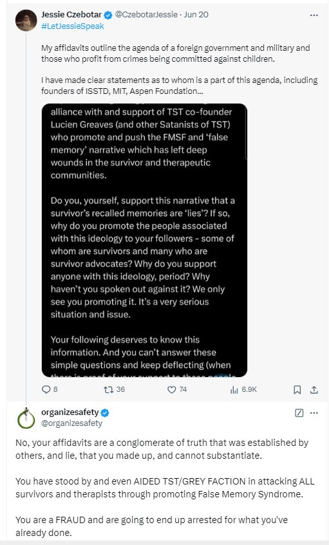329x545 pixels.
Task: Open the more options menu on Jessie's tweet
Action: pyautogui.click(x=314, y=15)
